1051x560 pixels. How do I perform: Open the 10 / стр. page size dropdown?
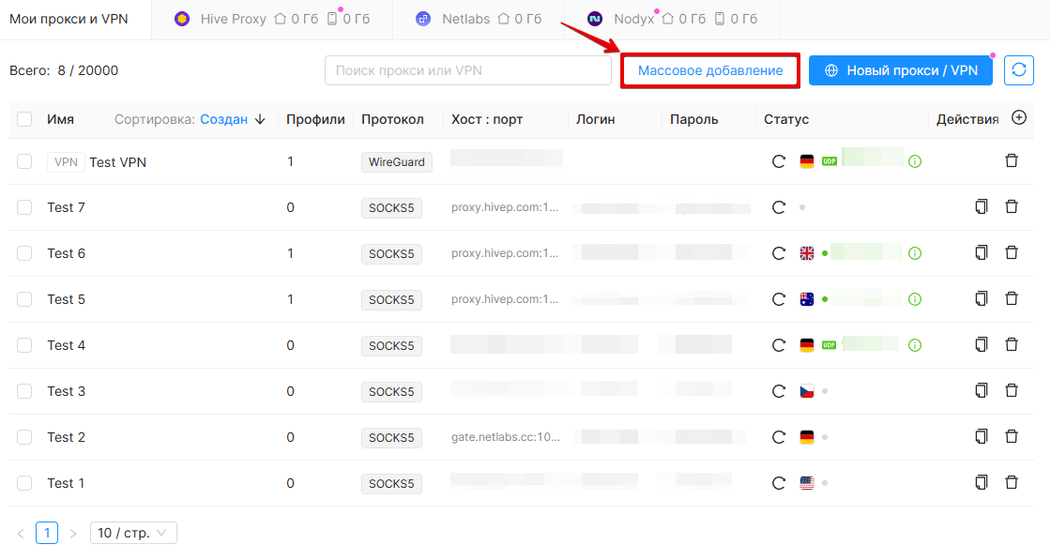click(133, 533)
